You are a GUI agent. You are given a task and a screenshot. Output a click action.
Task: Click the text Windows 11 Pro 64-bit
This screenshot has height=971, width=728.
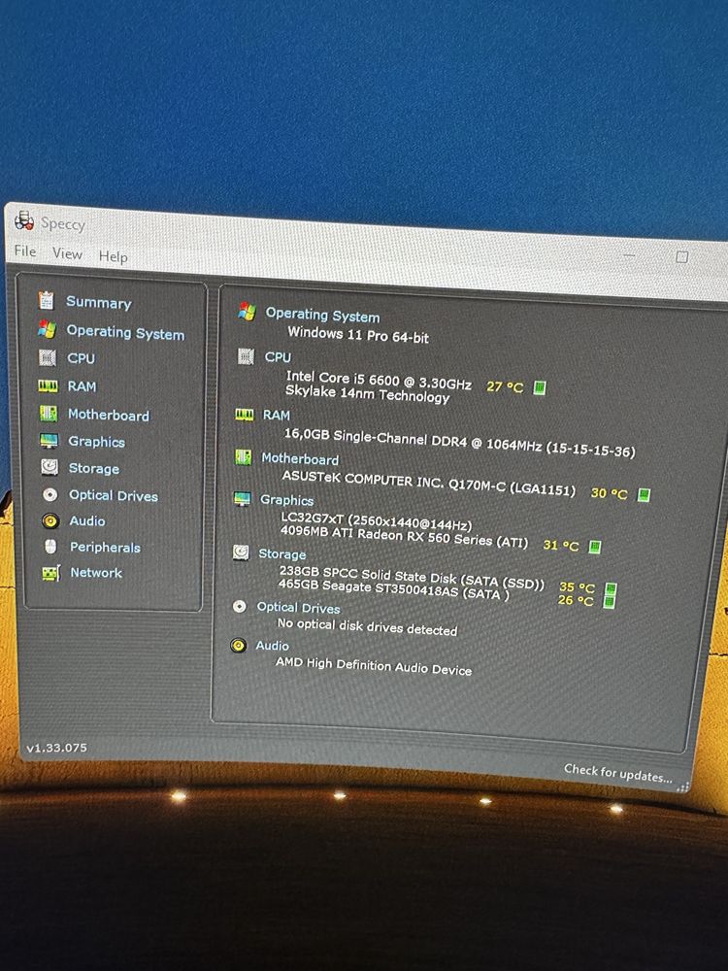pyautogui.click(x=358, y=334)
